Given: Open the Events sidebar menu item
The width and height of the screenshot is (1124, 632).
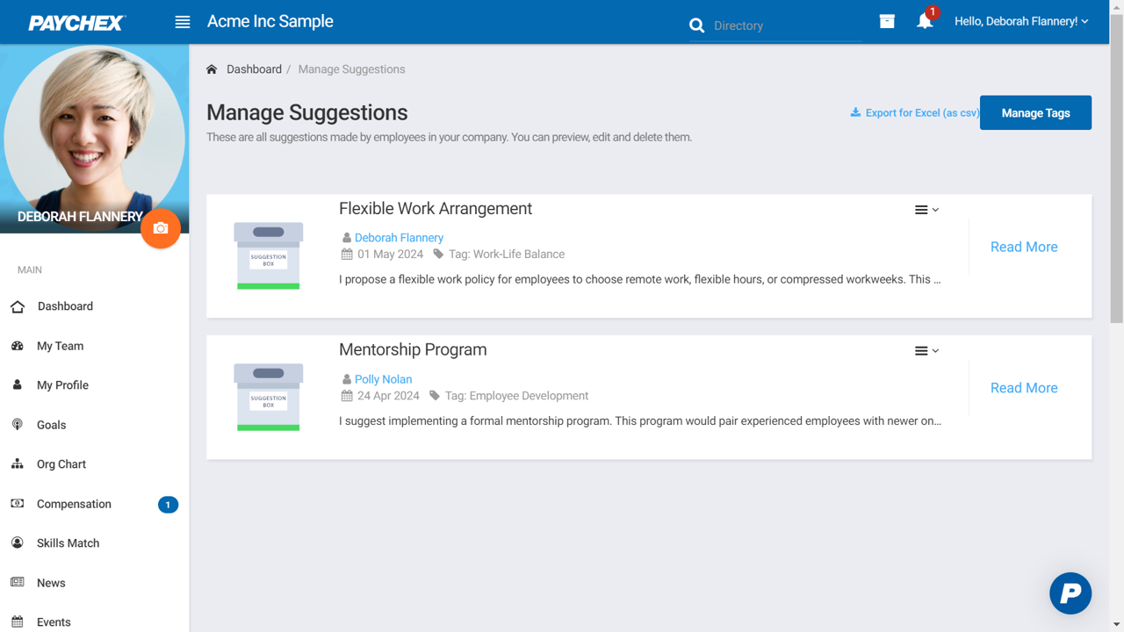Looking at the screenshot, I should [x=54, y=621].
